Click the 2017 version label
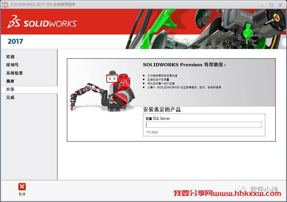Viewport: 287px width, 202px height. [15, 42]
